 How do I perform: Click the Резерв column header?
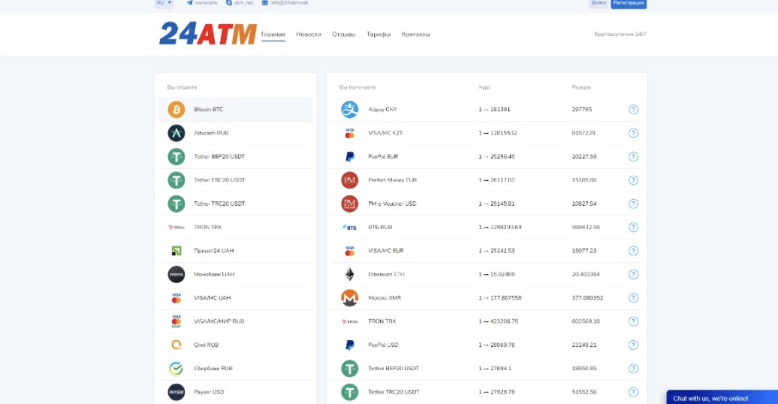click(581, 87)
